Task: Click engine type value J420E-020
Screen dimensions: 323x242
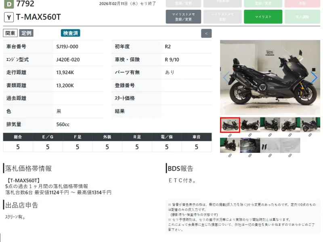Action: [x=68, y=60]
